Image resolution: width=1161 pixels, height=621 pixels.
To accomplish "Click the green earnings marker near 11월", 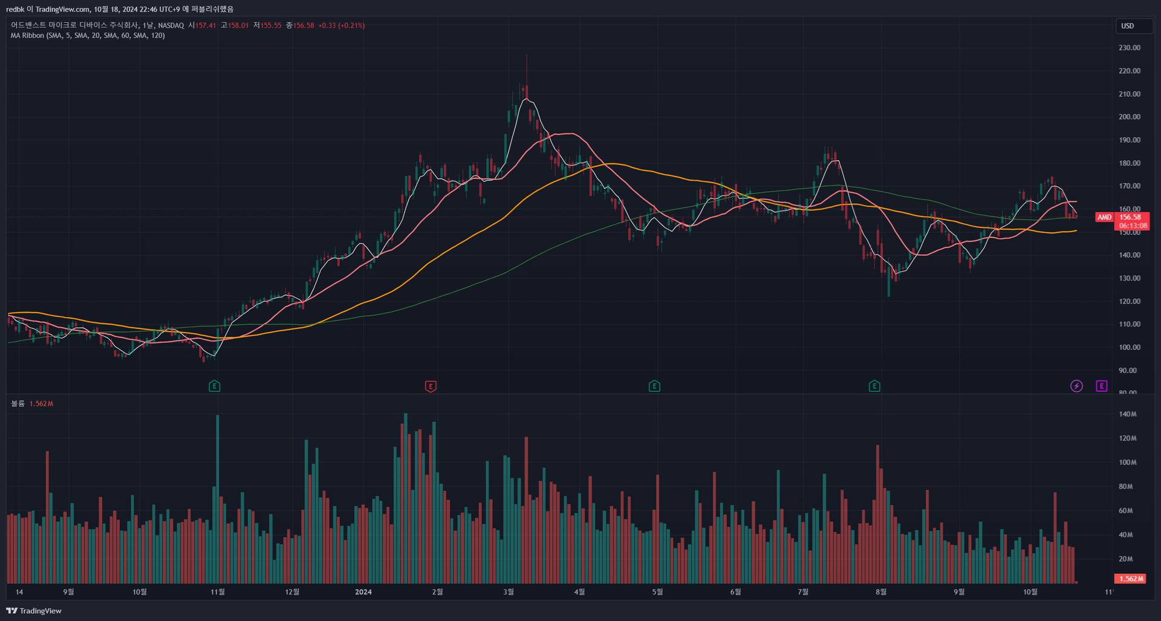I will tap(214, 386).
